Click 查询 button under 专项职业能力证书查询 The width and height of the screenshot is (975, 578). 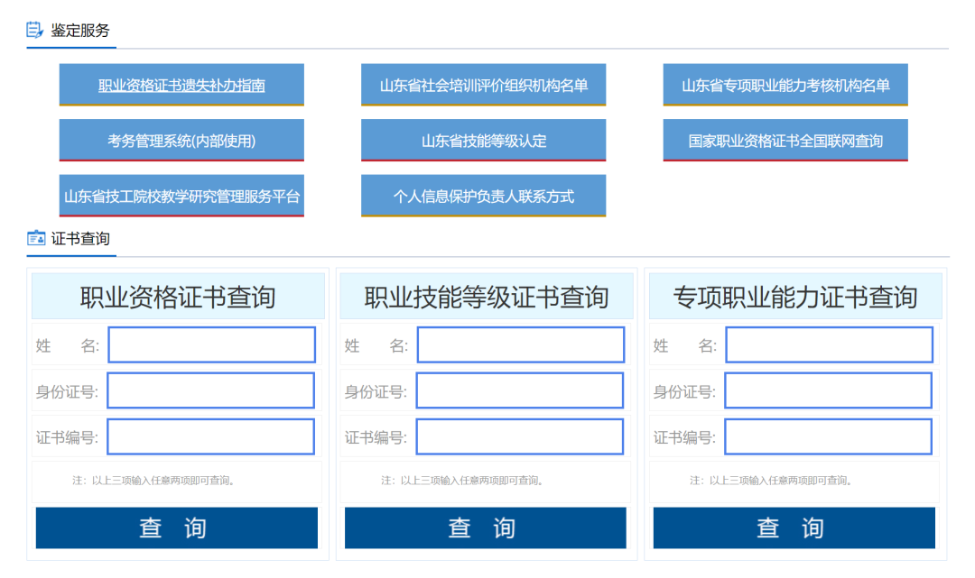tap(794, 528)
